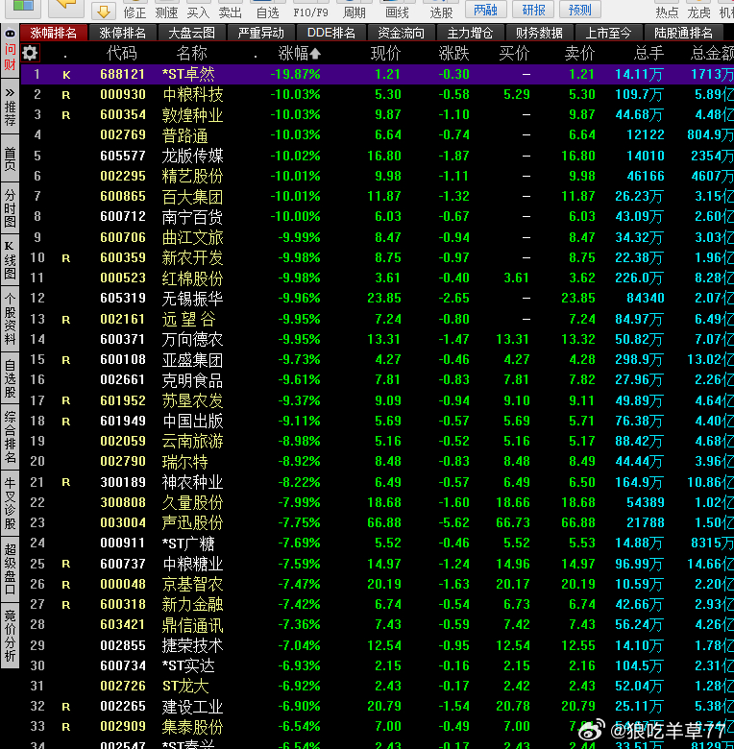Sort by the 涨幅 column header
The width and height of the screenshot is (734, 749).
299,53
